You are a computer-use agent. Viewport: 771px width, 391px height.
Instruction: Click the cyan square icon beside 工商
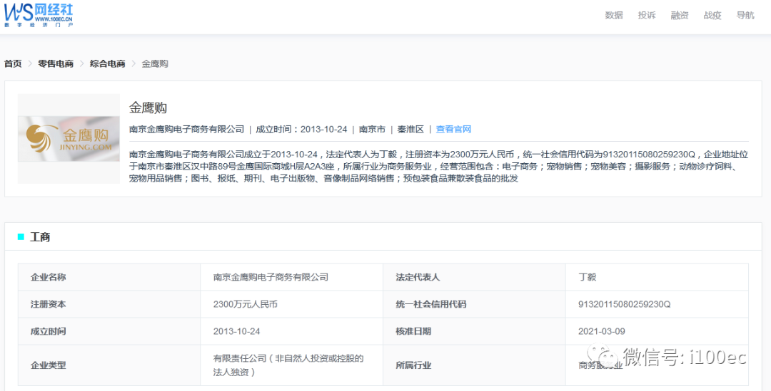click(21, 237)
